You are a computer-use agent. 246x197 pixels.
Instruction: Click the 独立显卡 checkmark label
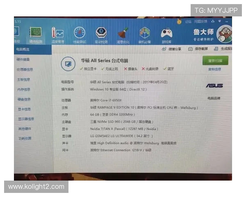88,69
